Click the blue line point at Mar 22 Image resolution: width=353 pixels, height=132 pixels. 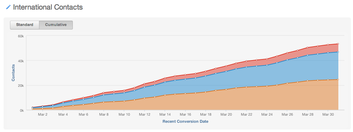pos(246,67)
